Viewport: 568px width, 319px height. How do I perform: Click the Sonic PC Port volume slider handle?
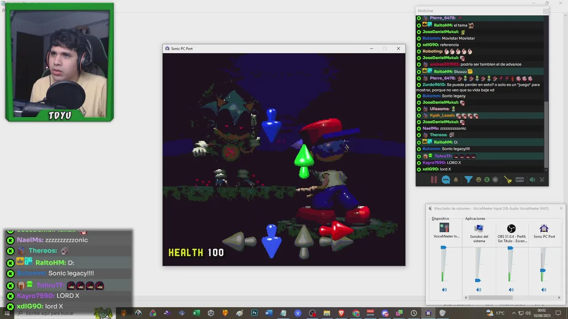tap(542, 270)
